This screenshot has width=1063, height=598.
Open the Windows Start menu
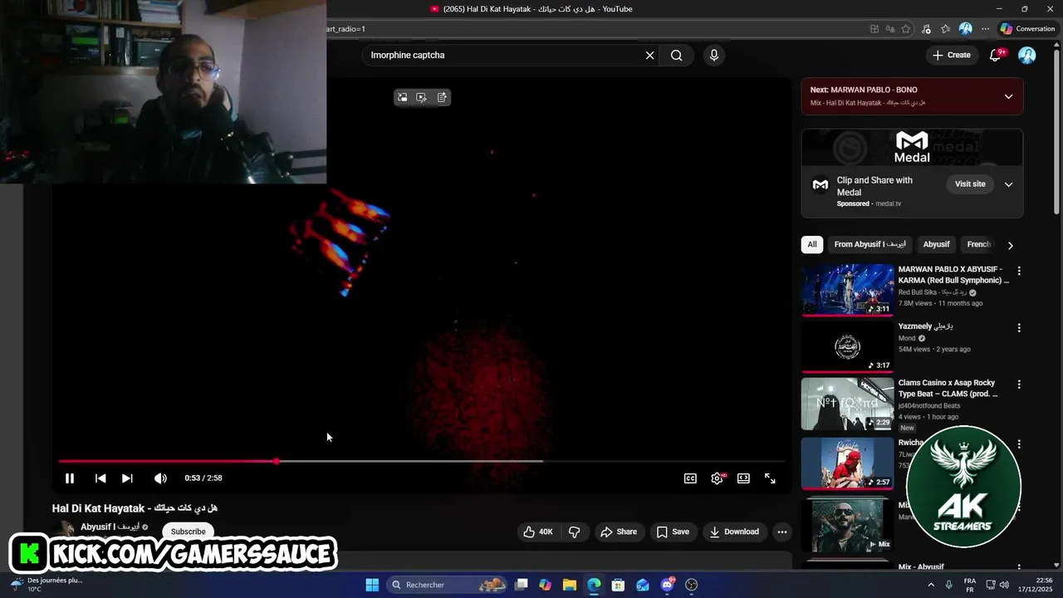(x=372, y=585)
